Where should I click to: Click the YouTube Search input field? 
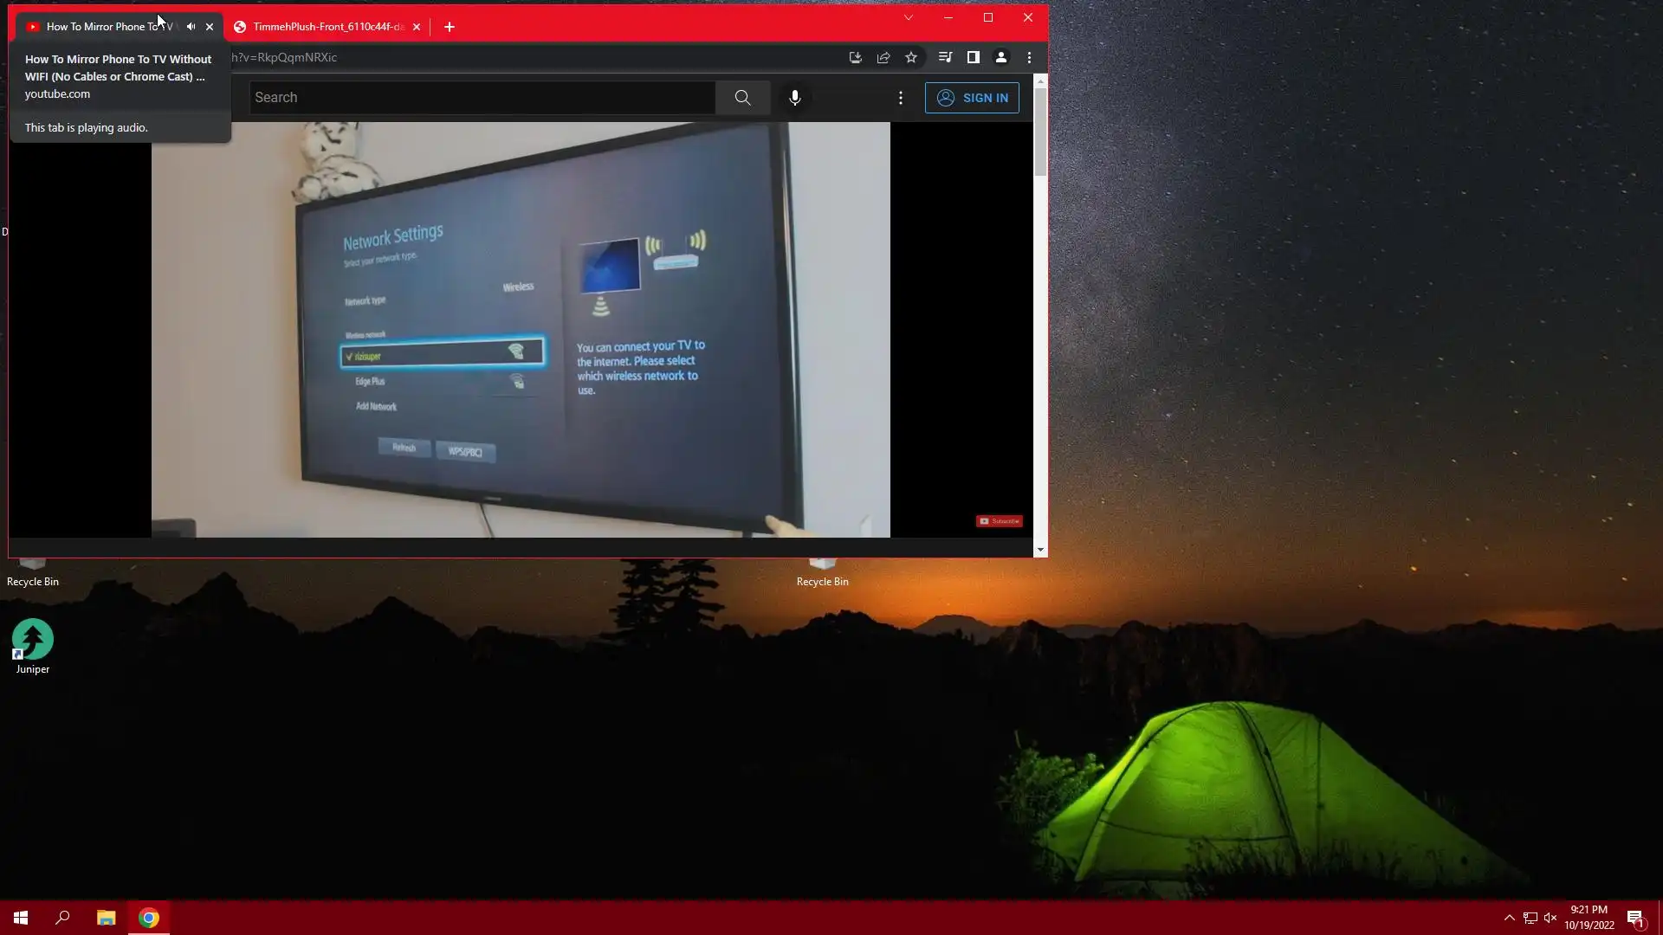[482, 98]
